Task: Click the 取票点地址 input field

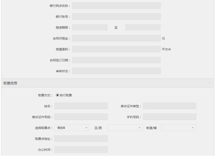Action: (81, 139)
